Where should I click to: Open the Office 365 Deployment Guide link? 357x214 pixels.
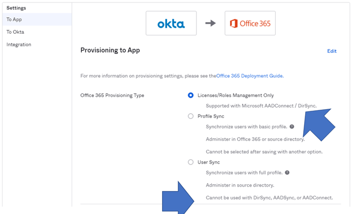(x=250, y=76)
